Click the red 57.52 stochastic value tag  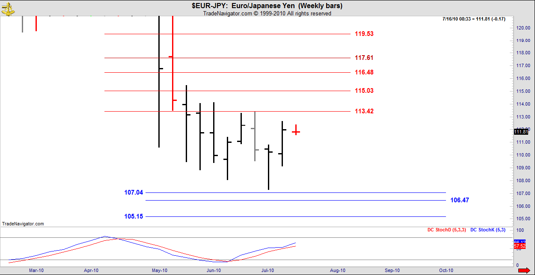point(520,246)
